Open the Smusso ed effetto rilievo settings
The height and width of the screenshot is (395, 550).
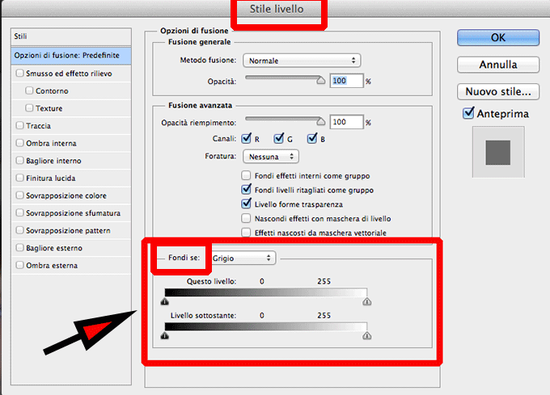point(69,74)
